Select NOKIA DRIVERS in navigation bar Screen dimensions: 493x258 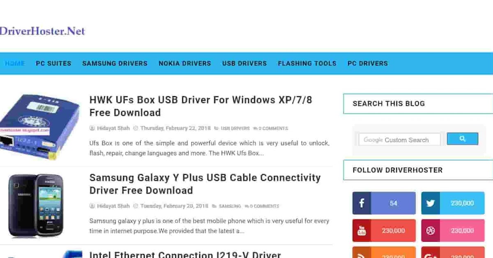(x=185, y=63)
